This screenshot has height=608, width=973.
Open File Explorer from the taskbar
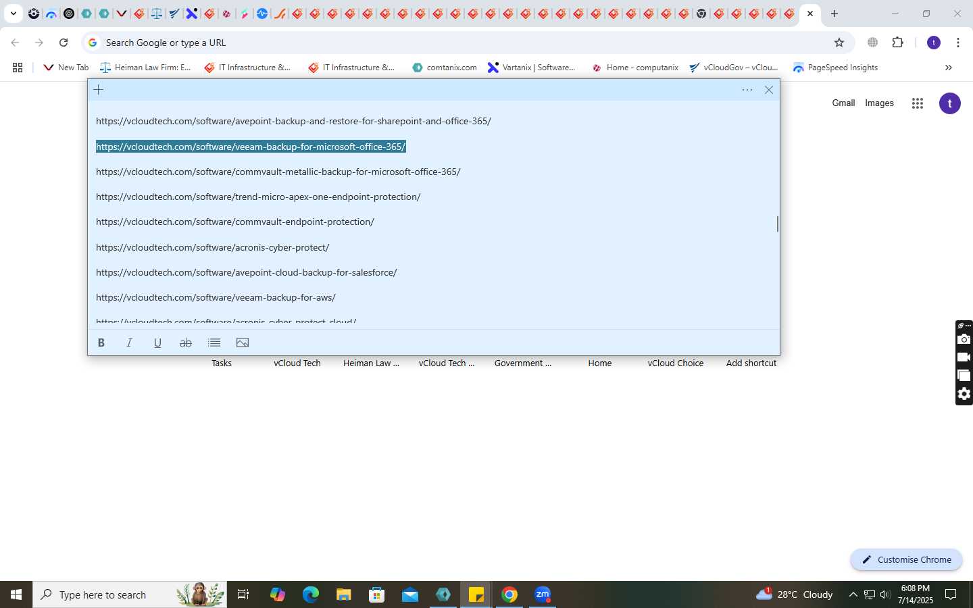pos(343,594)
